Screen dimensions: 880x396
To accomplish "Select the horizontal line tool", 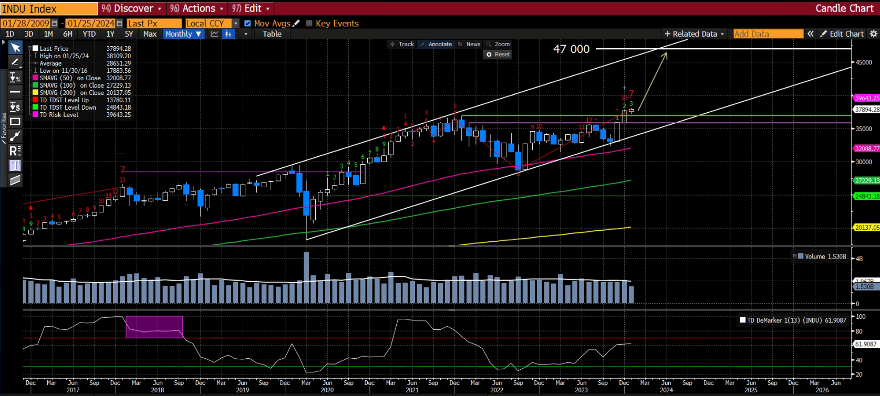I will click(15, 92).
